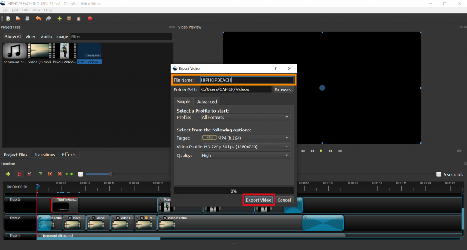Click the white icon beside the zoom slider
Viewport: 467px width, 250px height.
pyautogui.click(x=80, y=174)
